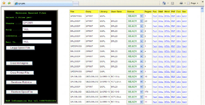Click the Add to Favorites icon
205x105 pixels.
point(9,3)
